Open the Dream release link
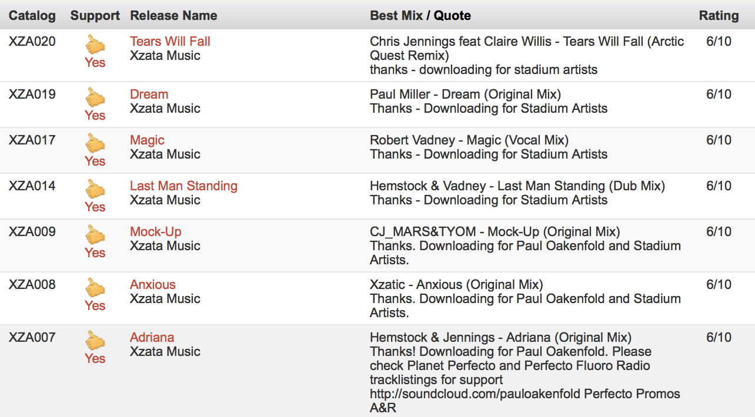Screen dimensions: 755x417 [x=149, y=95]
